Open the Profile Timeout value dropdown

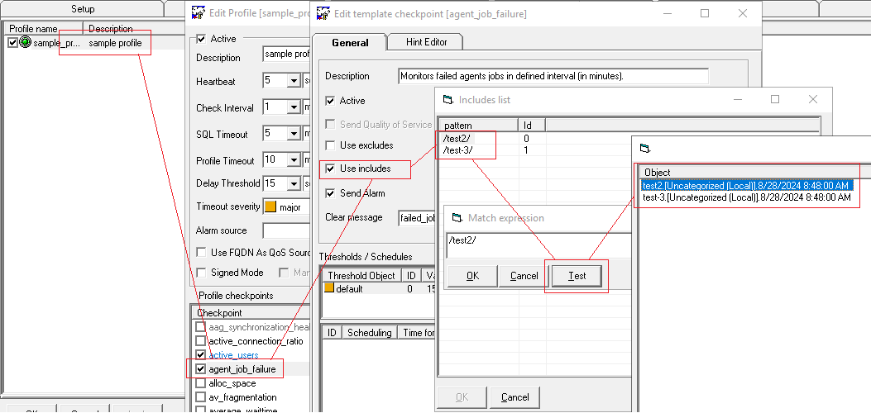(294, 160)
